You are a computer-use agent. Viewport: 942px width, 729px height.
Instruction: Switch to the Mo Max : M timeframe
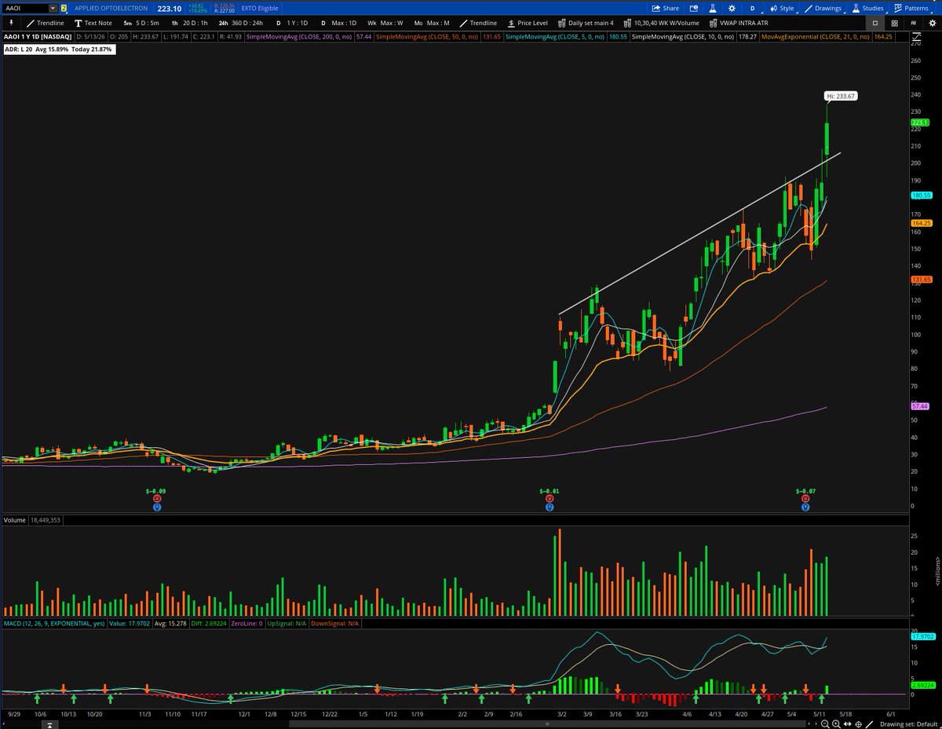[x=432, y=23]
